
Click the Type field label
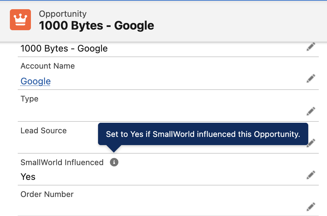coord(30,99)
